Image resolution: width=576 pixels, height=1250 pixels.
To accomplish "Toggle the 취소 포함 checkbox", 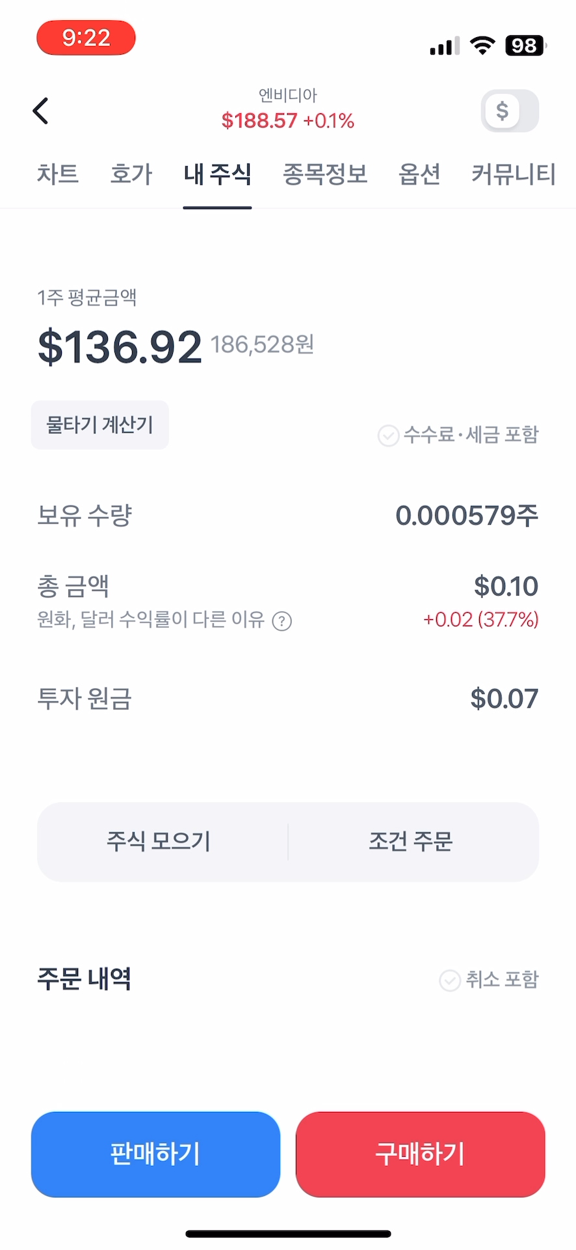I will 450,980.
